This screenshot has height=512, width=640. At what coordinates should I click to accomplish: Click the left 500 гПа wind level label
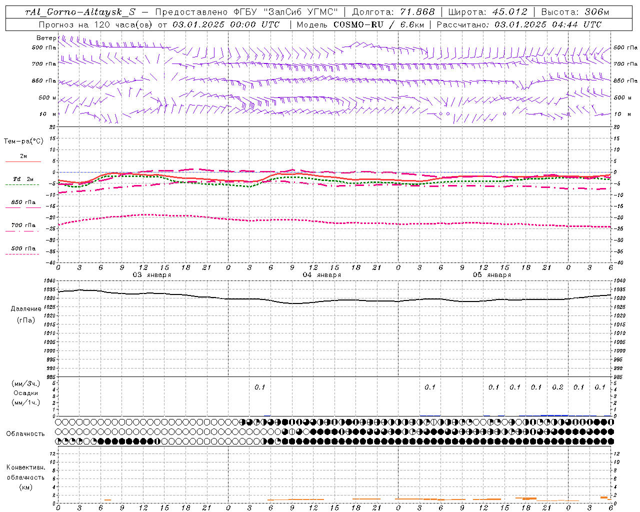(x=44, y=47)
